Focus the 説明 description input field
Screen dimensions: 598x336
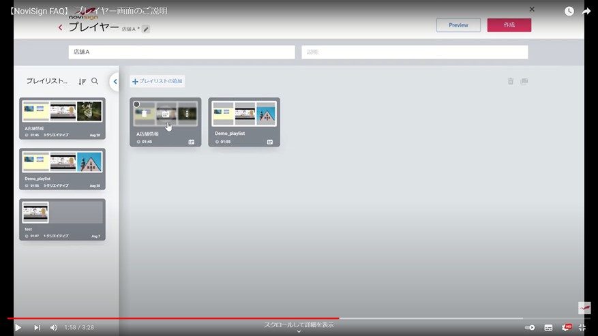click(415, 52)
